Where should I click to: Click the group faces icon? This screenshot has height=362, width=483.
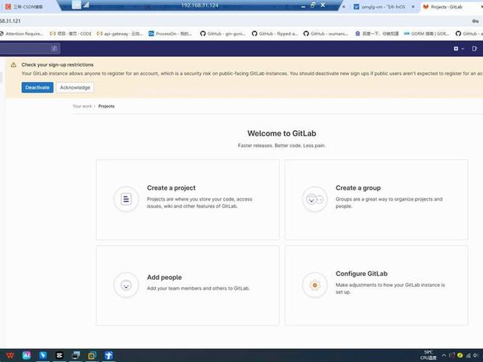coord(315,199)
